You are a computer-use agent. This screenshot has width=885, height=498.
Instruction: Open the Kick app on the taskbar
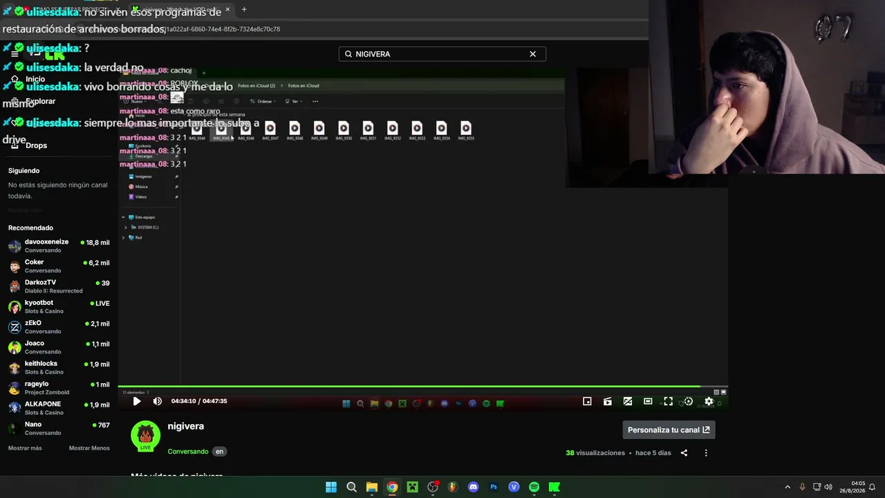click(555, 487)
